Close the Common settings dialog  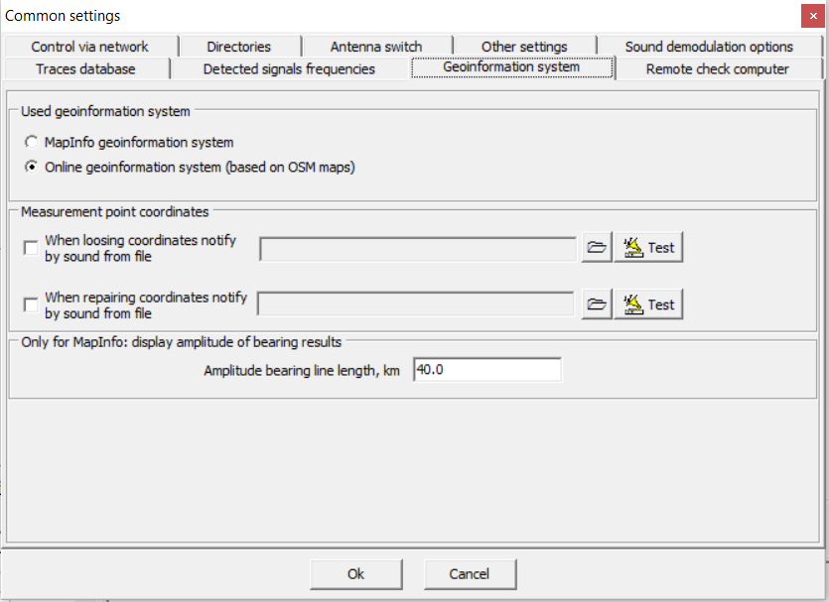point(813,16)
